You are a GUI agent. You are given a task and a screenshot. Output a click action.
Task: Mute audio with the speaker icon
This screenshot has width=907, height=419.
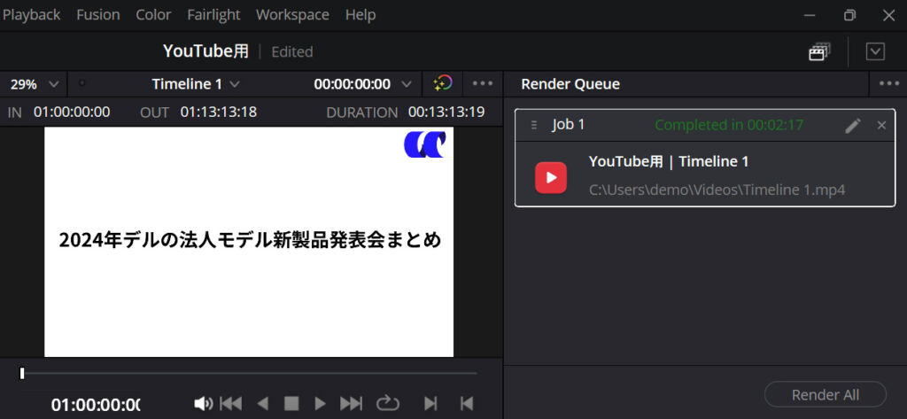(x=203, y=404)
